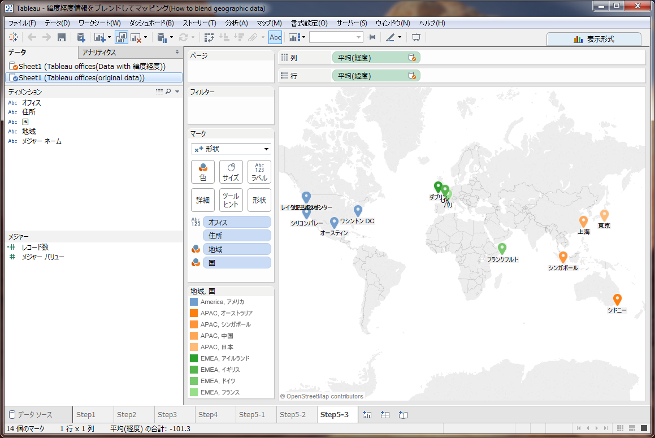The height and width of the screenshot is (438, 655).
Task: Add a new data source icon
Action: click(x=81, y=38)
